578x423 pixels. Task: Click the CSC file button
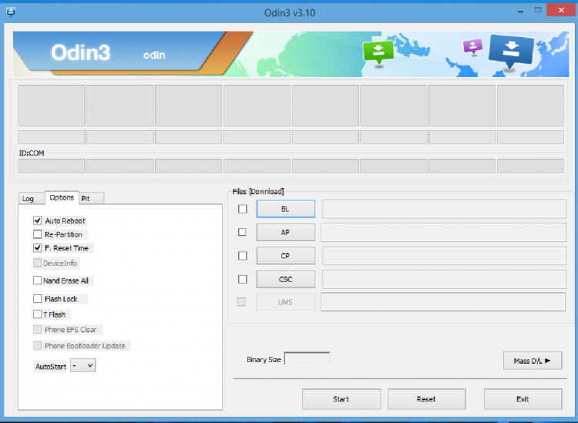[x=286, y=279]
